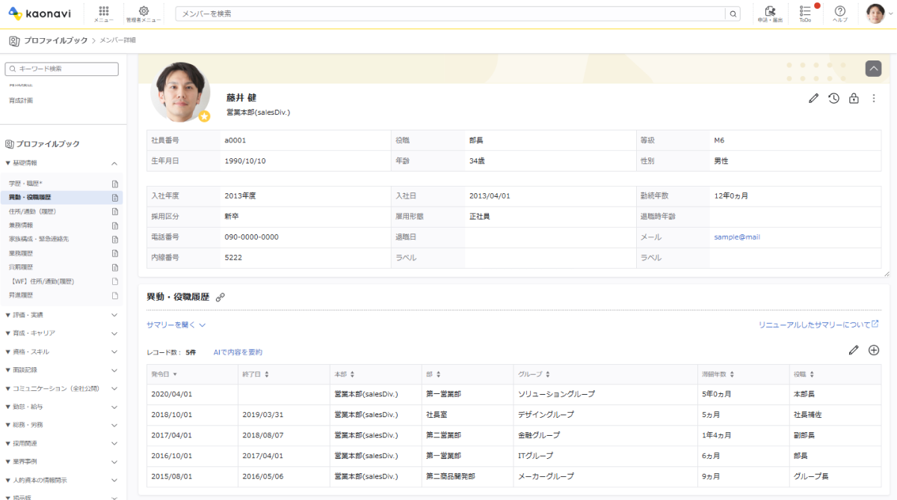Sort table by 役職 column header
Viewport: 897px width, 500px height.
tap(804, 374)
